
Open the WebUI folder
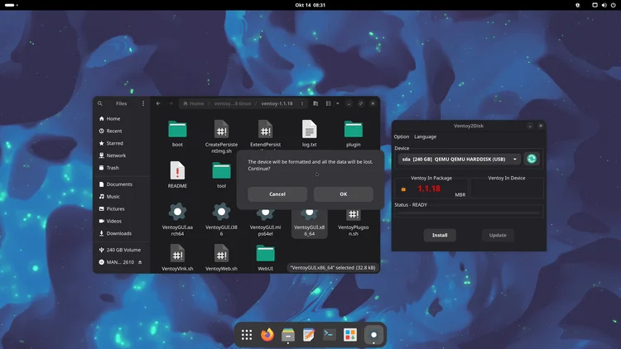point(265,257)
